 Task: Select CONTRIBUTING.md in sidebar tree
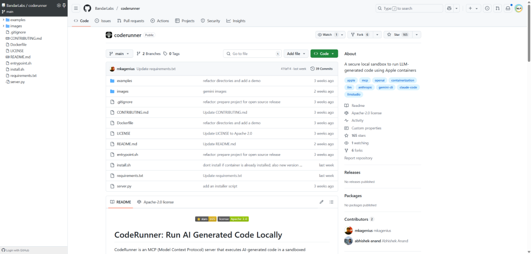[26, 39]
